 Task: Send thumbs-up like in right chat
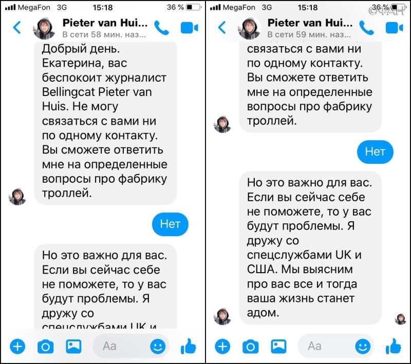coord(393,346)
